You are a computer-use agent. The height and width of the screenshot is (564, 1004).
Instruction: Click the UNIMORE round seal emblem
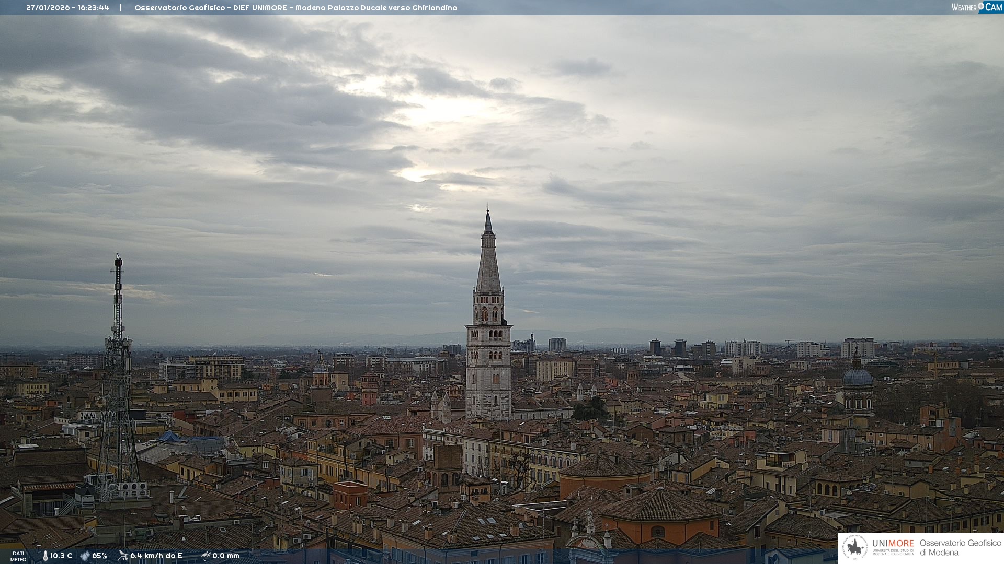[x=854, y=547]
